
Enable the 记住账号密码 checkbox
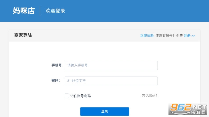click(67, 96)
